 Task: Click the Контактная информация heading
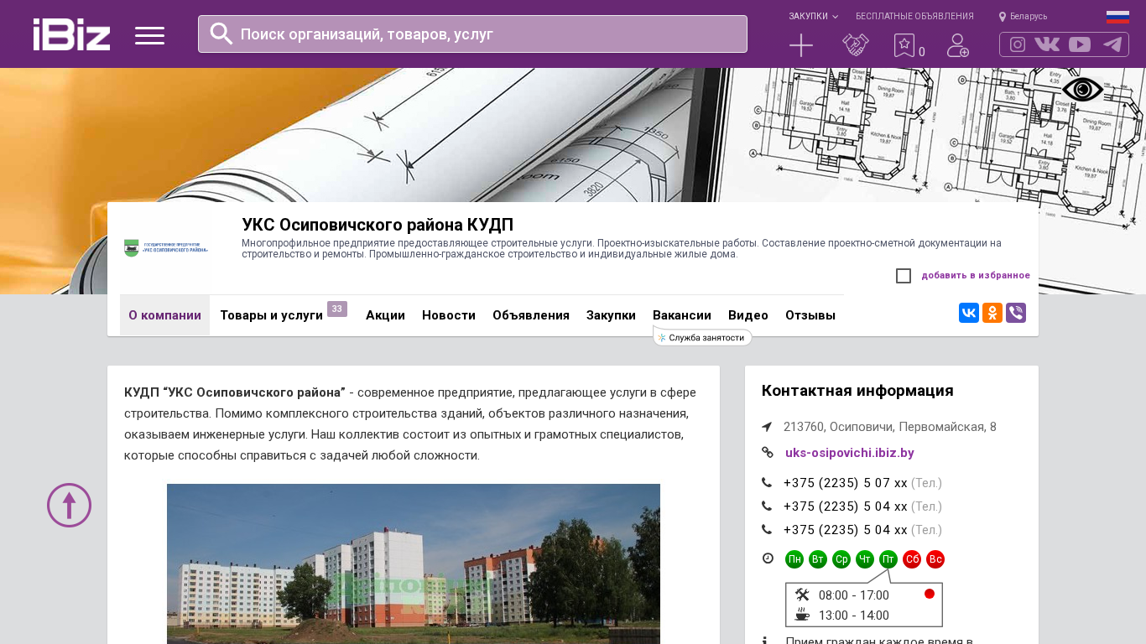(857, 391)
